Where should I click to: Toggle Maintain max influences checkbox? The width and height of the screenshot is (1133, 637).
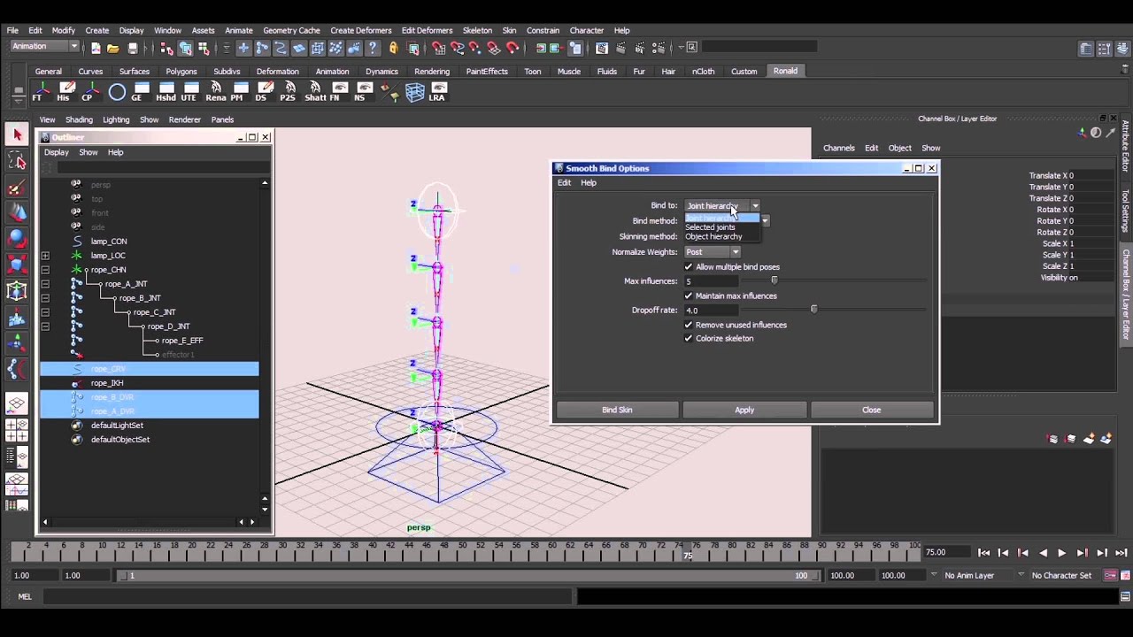pyautogui.click(x=689, y=295)
